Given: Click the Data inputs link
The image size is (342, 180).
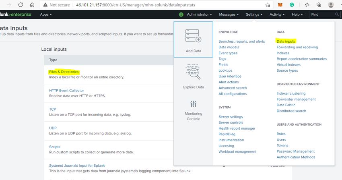Looking at the screenshot, I should 286,41.
